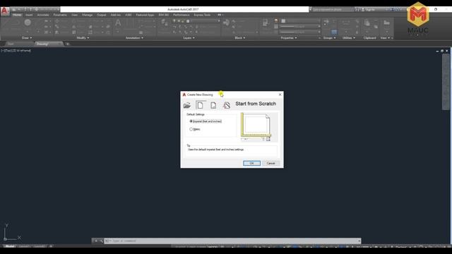Open the object color dropdown in Properties panel
The height and width of the screenshot is (254, 452).
(301, 21)
